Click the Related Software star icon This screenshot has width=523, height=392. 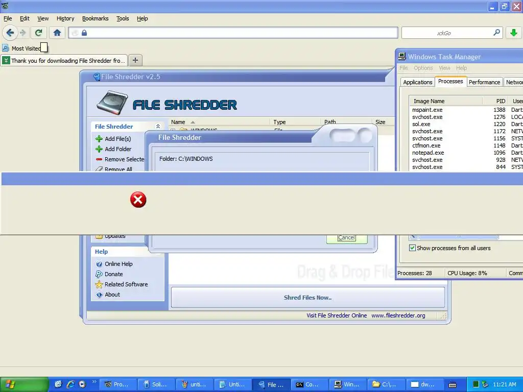[99, 284]
